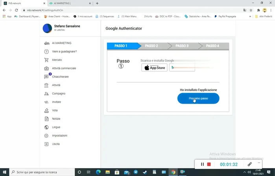275x176 pixels.
Task: Expand hidden bookmarks with double chevron
Action: click(250, 16)
